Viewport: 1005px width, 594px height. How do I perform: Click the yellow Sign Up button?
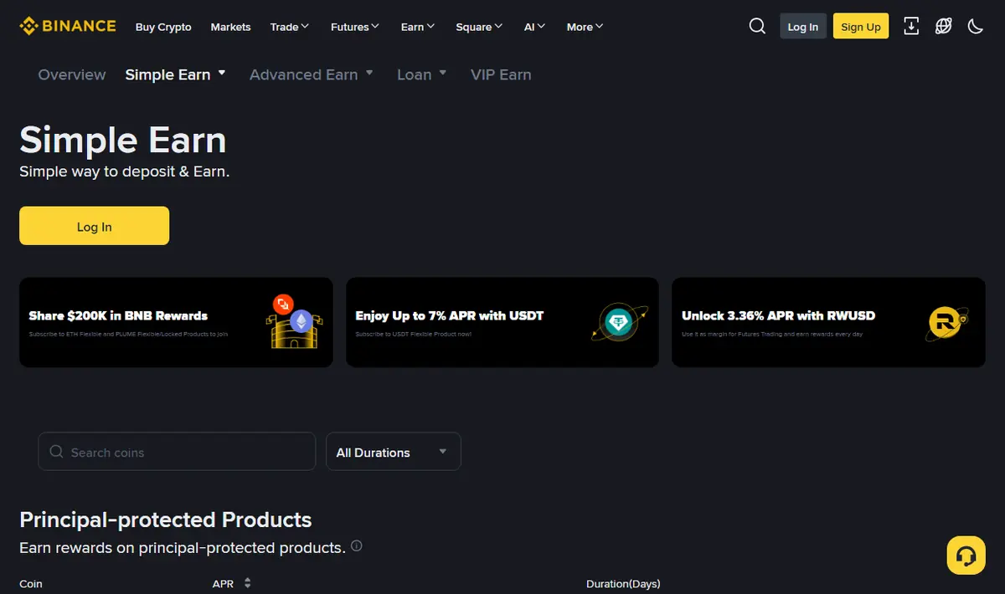pyautogui.click(x=861, y=26)
